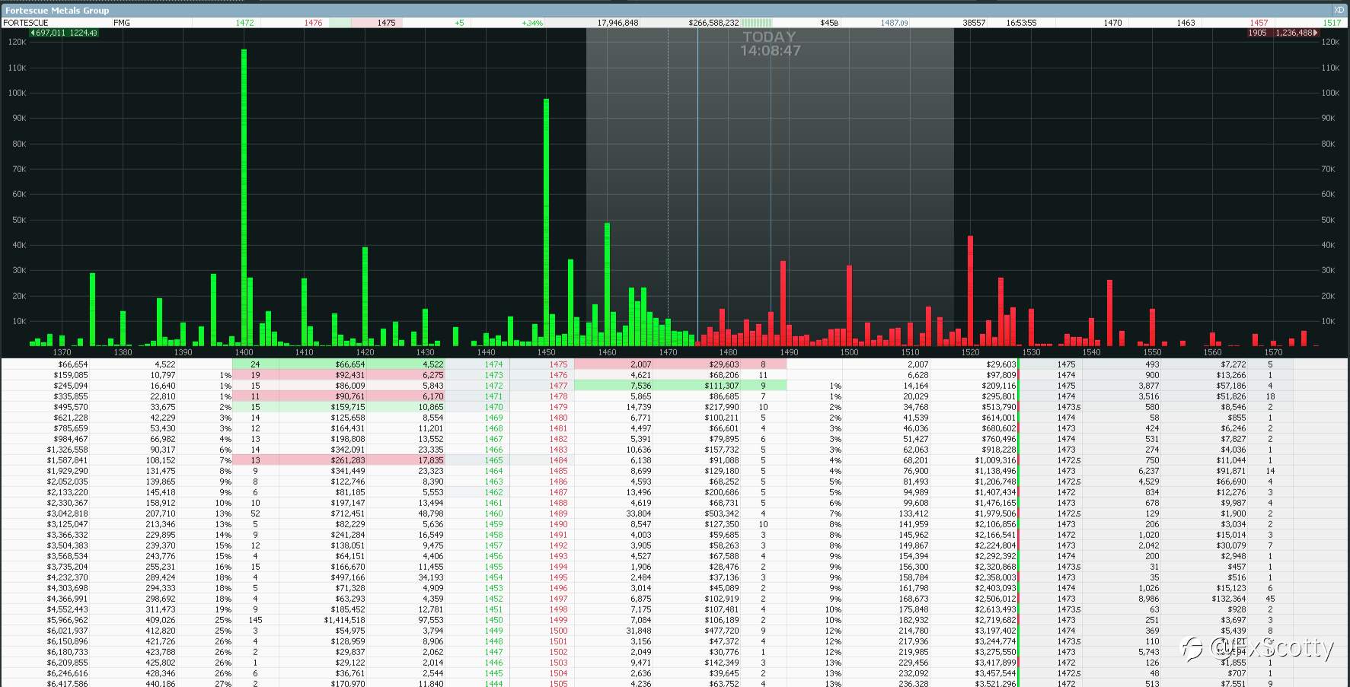
Task: Click the VWAP value 1487.09
Action: [895, 23]
